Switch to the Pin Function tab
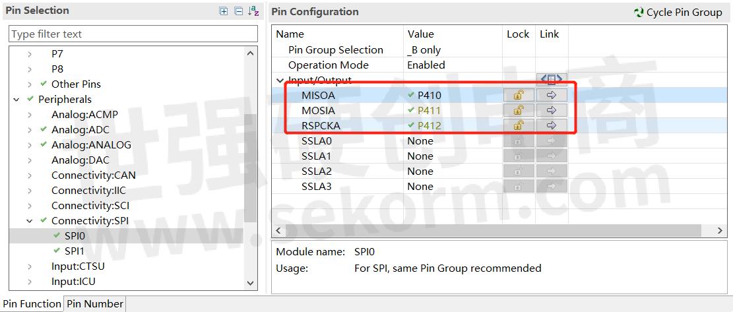Screen dimensions: 733x312 [x=32, y=304]
